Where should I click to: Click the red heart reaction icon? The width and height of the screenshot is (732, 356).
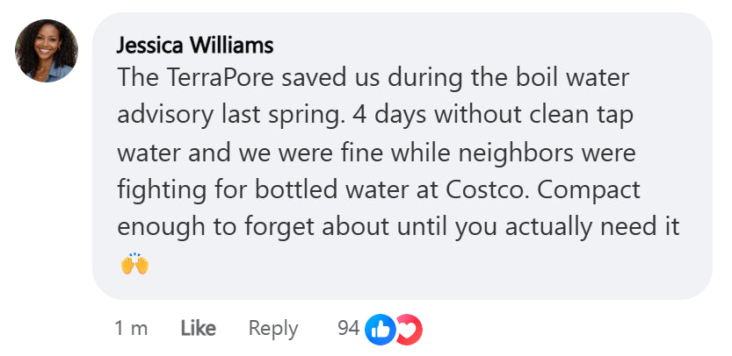(x=408, y=329)
